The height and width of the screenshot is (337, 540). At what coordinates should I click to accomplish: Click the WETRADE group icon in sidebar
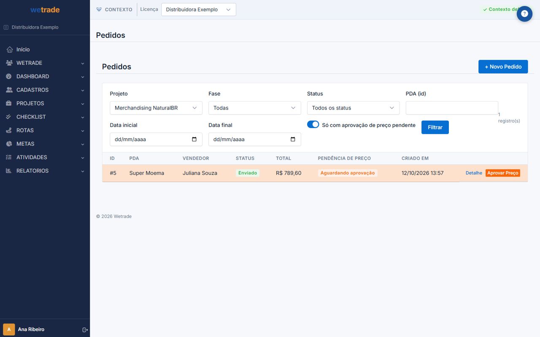coord(9,63)
